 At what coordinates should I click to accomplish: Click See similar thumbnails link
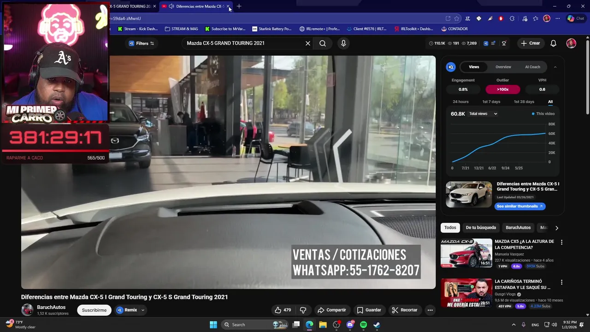coord(520,206)
